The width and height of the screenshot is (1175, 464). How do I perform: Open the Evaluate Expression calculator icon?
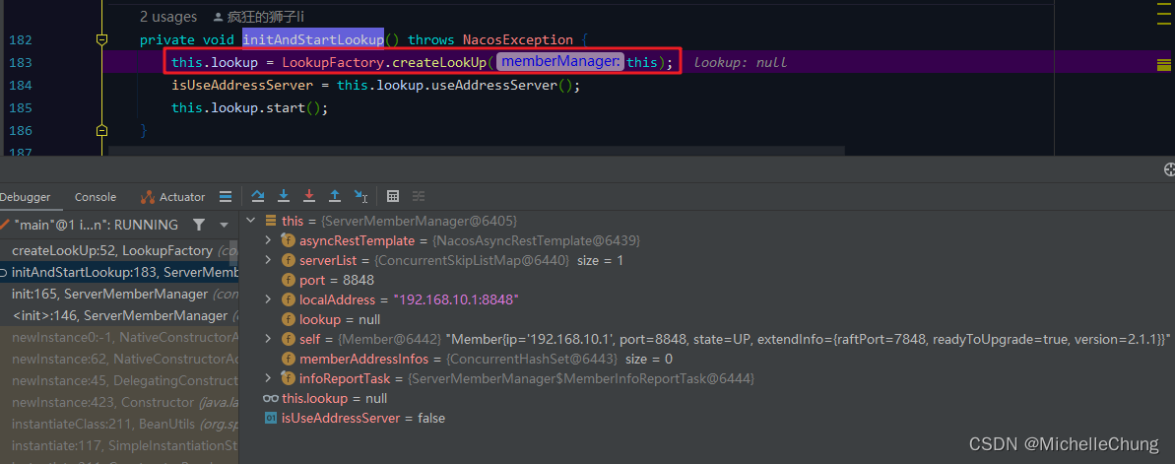point(392,196)
